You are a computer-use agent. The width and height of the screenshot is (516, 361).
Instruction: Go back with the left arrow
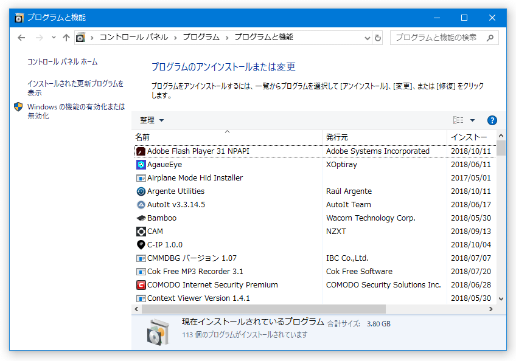(21, 38)
